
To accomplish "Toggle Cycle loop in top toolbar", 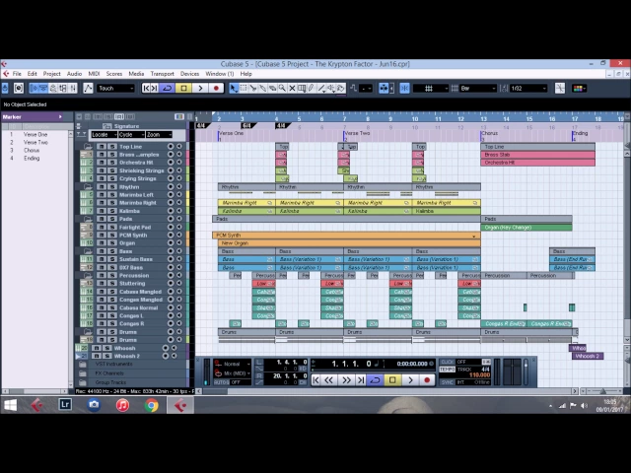I will point(168,88).
